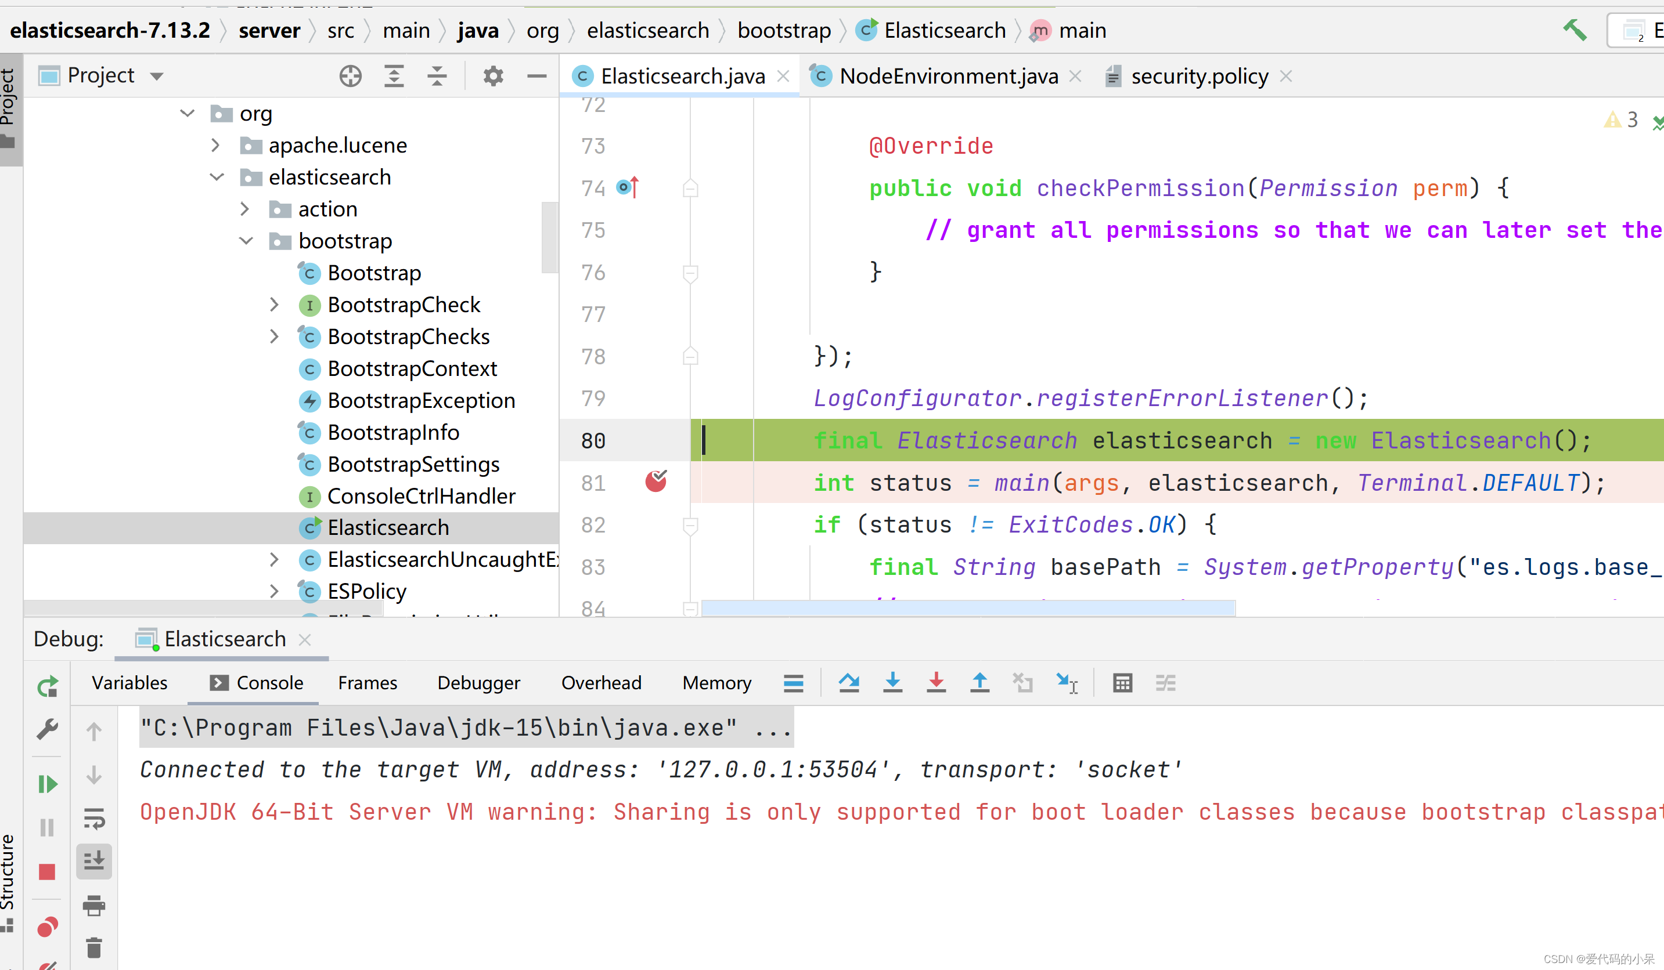The image size is (1664, 970).
Task: Open the Project view dropdown arrow
Action: tap(157, 76)
